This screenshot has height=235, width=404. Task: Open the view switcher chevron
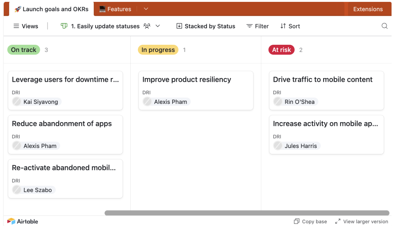[x=158, y=26]
